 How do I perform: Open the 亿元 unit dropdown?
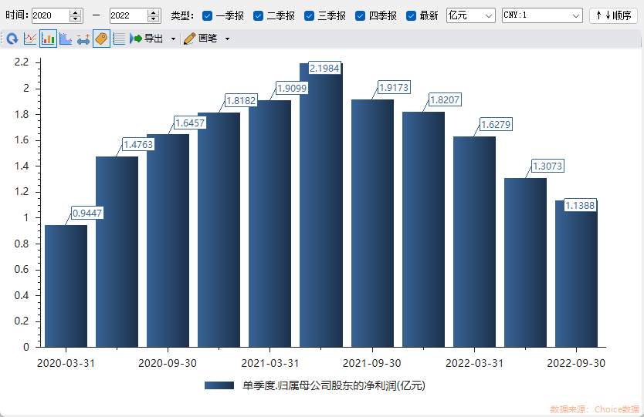point(471,15)
